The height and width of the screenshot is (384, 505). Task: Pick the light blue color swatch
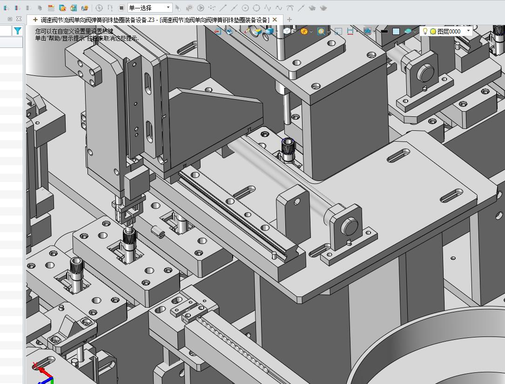coord(396,31)
